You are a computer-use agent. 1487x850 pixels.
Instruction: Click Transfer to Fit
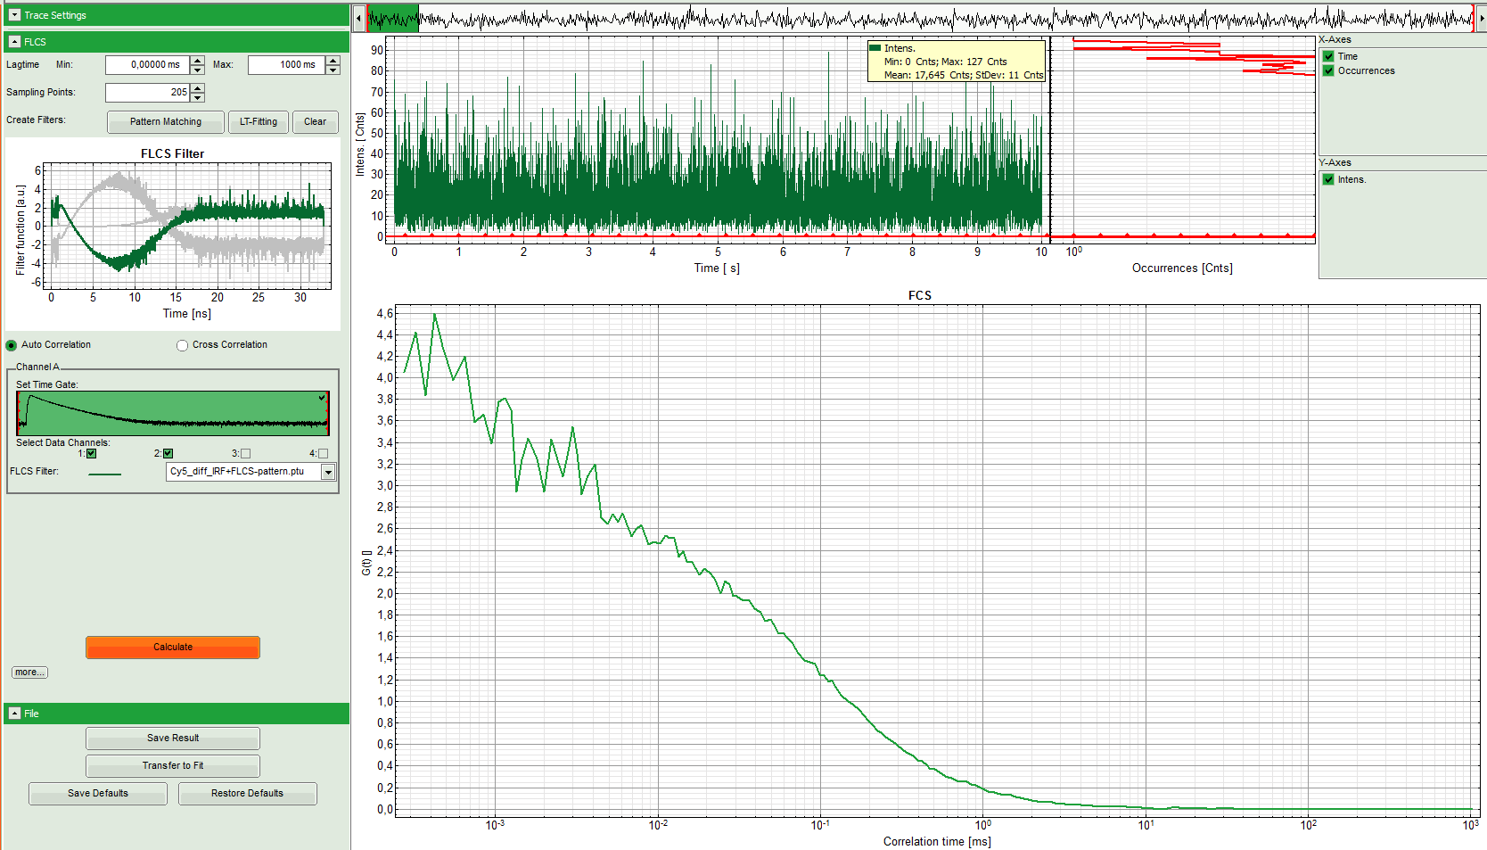click(x=173, y=766)
